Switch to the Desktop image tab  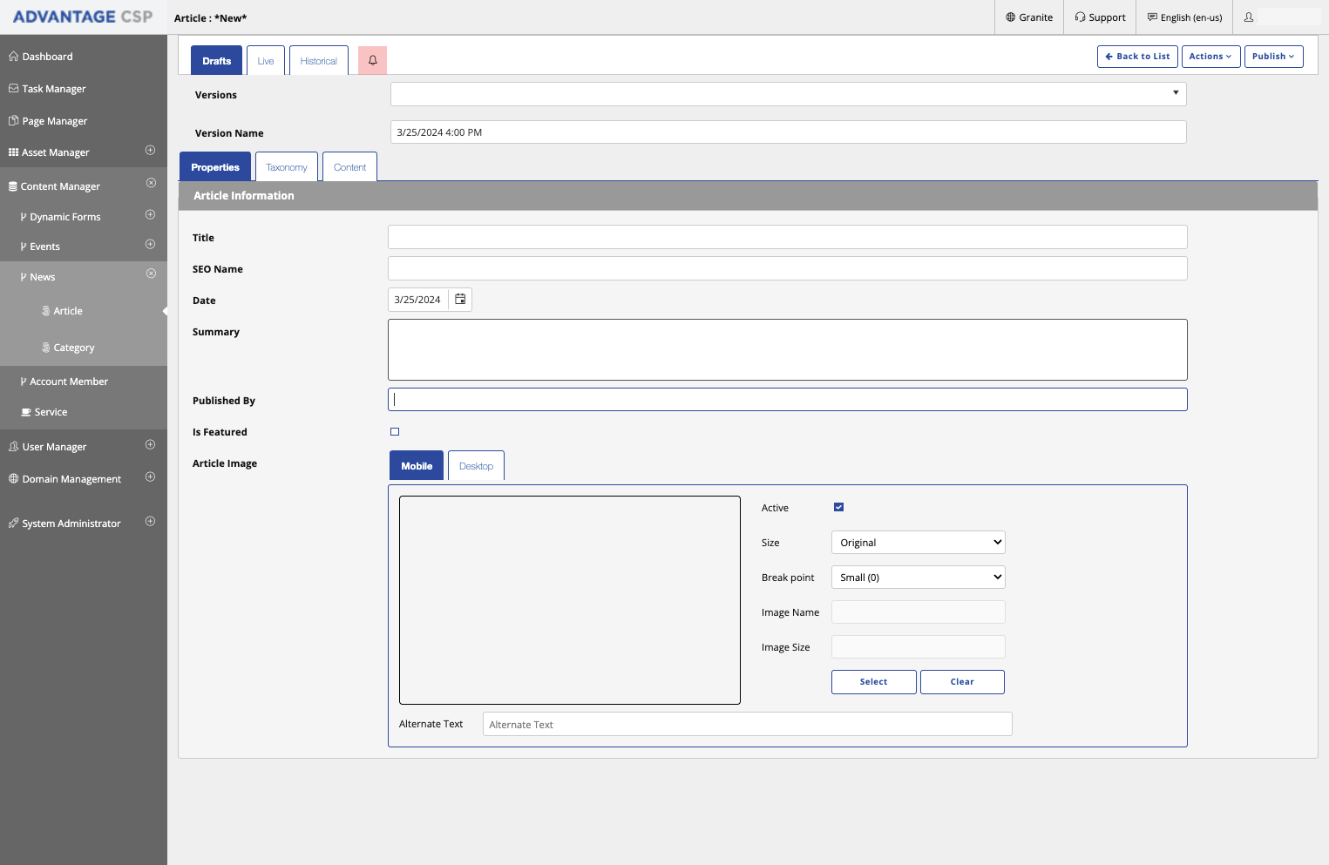[476, 466]
